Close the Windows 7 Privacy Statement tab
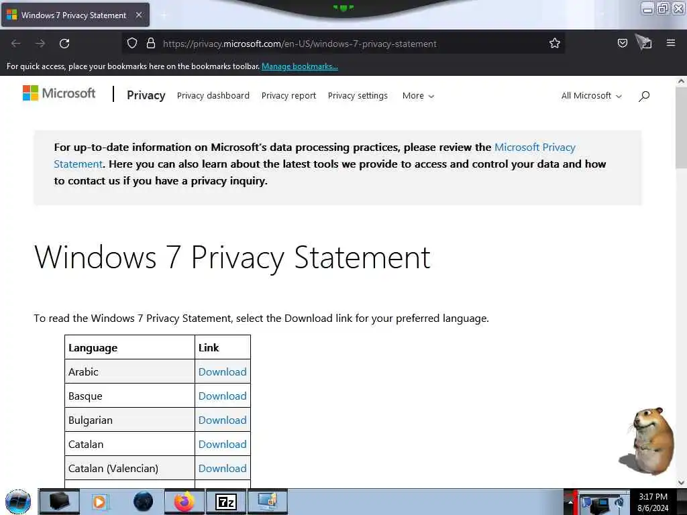The width and height of the screenshot is (687, 515). pyautogui.click(x=139, y=15)
